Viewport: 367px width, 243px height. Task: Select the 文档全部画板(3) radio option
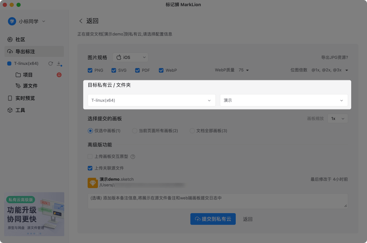(192, 131)
